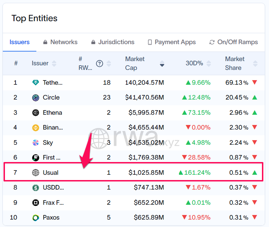Open the On/Off Ramps tab
This screenshot has width=269, height=227.
tap(233, 42)
